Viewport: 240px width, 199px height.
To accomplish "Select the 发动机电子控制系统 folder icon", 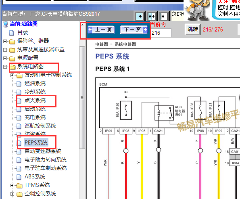I will point(19,75).
